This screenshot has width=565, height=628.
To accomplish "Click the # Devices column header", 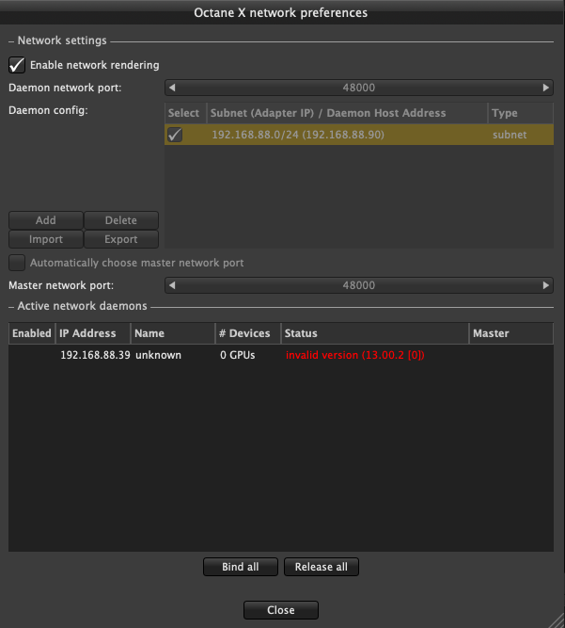I will coord(248,333).
